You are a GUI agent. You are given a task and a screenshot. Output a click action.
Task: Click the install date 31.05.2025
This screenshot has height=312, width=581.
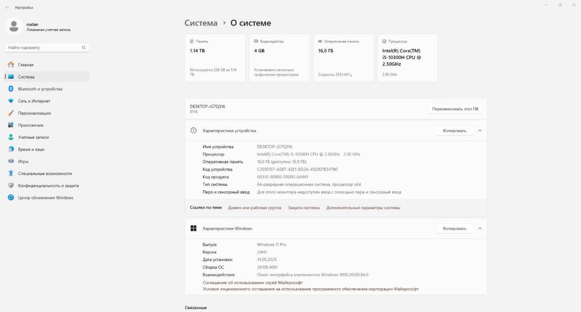pos(267,259)
